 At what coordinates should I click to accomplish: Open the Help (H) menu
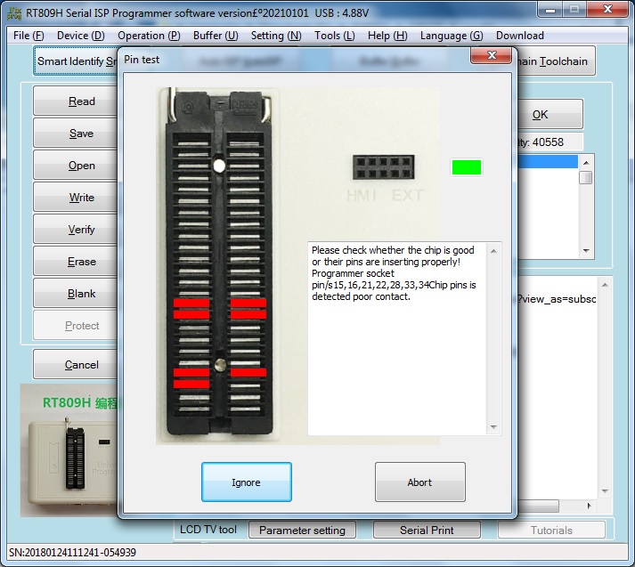(x=387, y=36)
